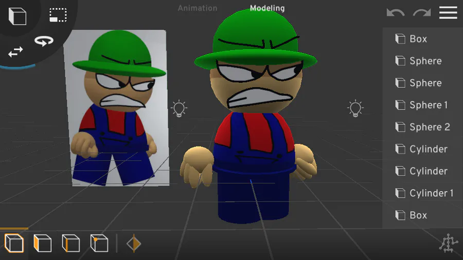
Task: Select the right light bulb object
Action: tap(355, 108)
